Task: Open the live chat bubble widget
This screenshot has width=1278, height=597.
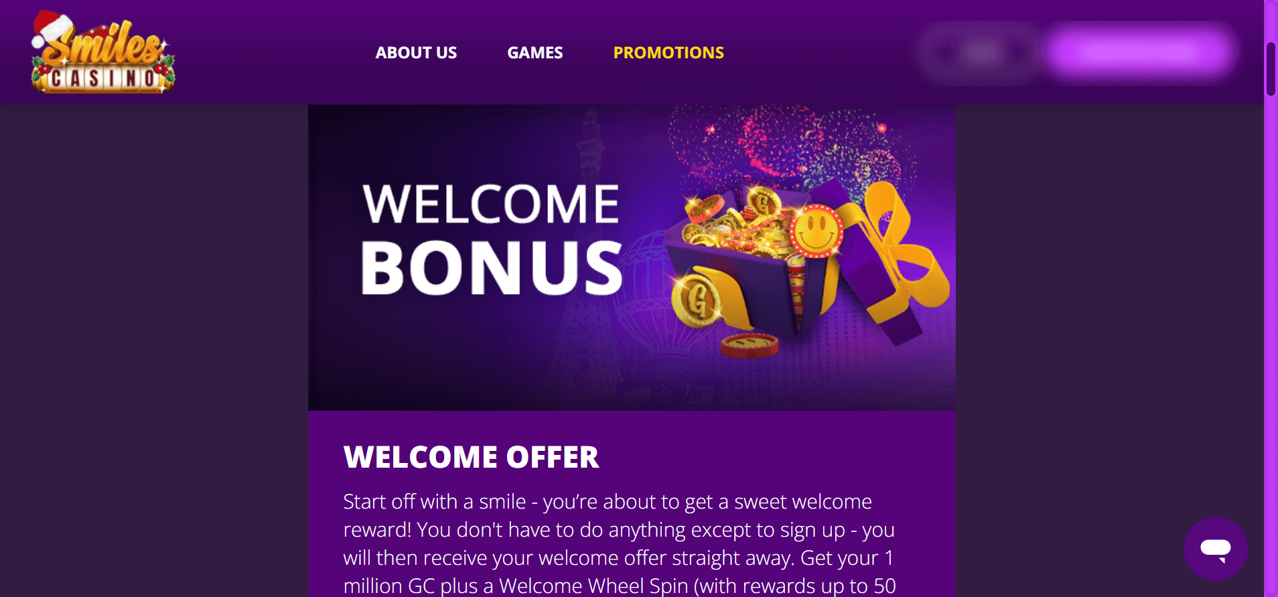Action: [1215, 549]
